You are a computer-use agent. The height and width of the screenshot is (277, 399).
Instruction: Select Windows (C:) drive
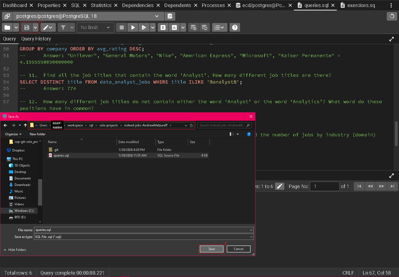24,211
